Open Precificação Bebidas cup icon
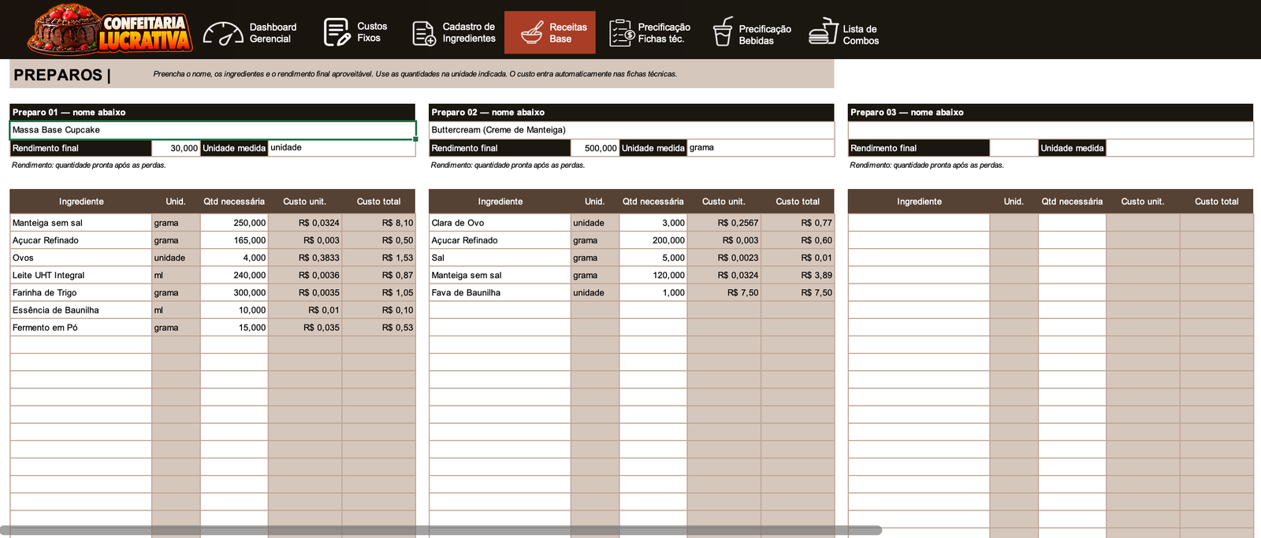Screen dimensions: 1261x538 723,32
